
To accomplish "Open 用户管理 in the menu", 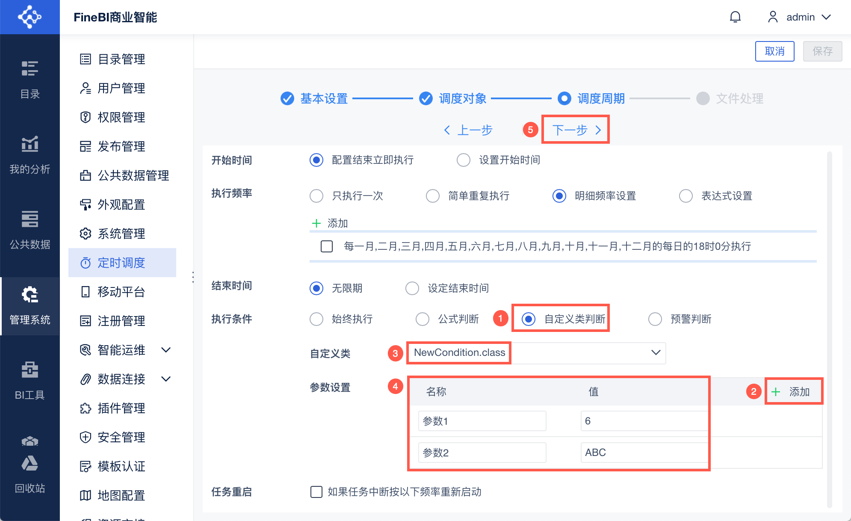I will (x=121, y=88).
